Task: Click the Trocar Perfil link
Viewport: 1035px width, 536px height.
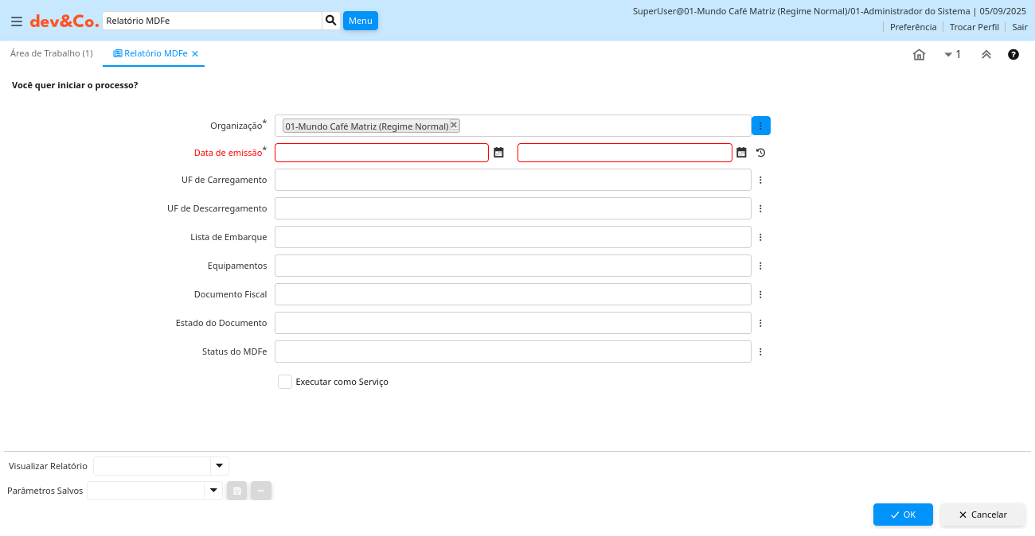Action: tap(974, 27)
